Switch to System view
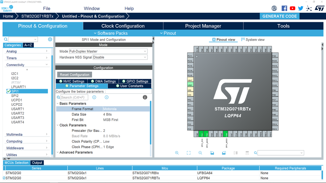Viewport: 326px width, 183px height. (x=253, y=40)
